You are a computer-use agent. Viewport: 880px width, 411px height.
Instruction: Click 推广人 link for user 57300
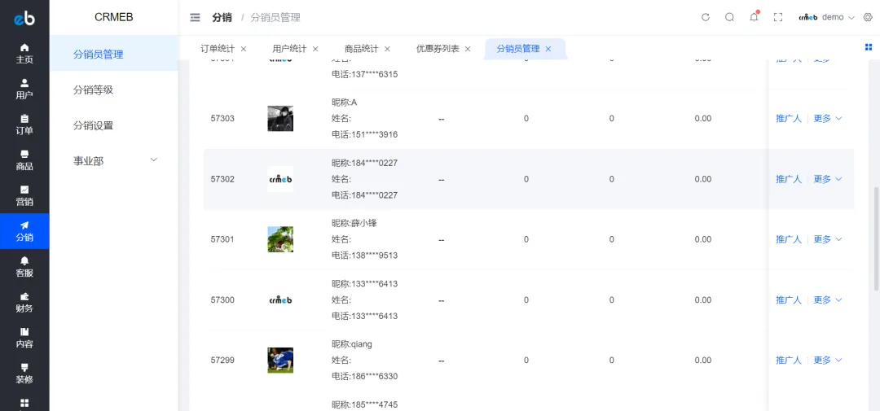click(788, 300)
